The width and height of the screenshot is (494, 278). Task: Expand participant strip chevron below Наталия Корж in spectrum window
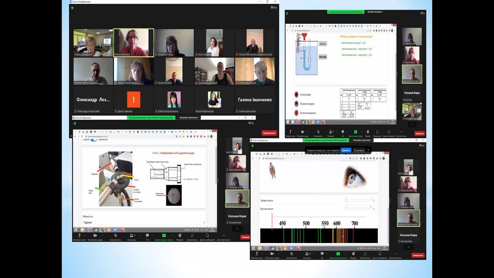coord(408,247)
